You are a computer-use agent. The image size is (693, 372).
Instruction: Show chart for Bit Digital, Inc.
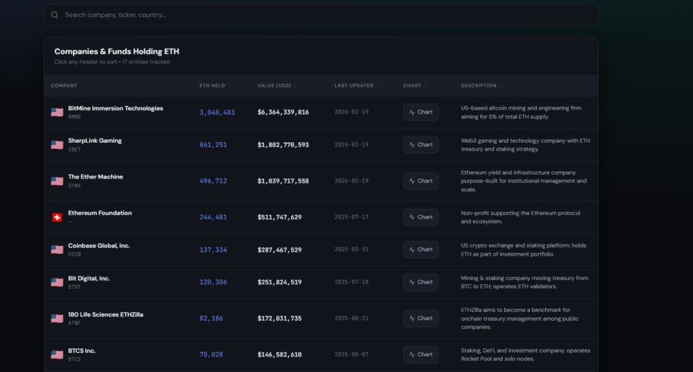(x=420, y=282)
